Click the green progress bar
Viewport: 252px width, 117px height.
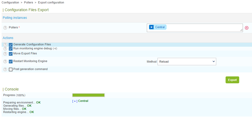tap(88, 95)
